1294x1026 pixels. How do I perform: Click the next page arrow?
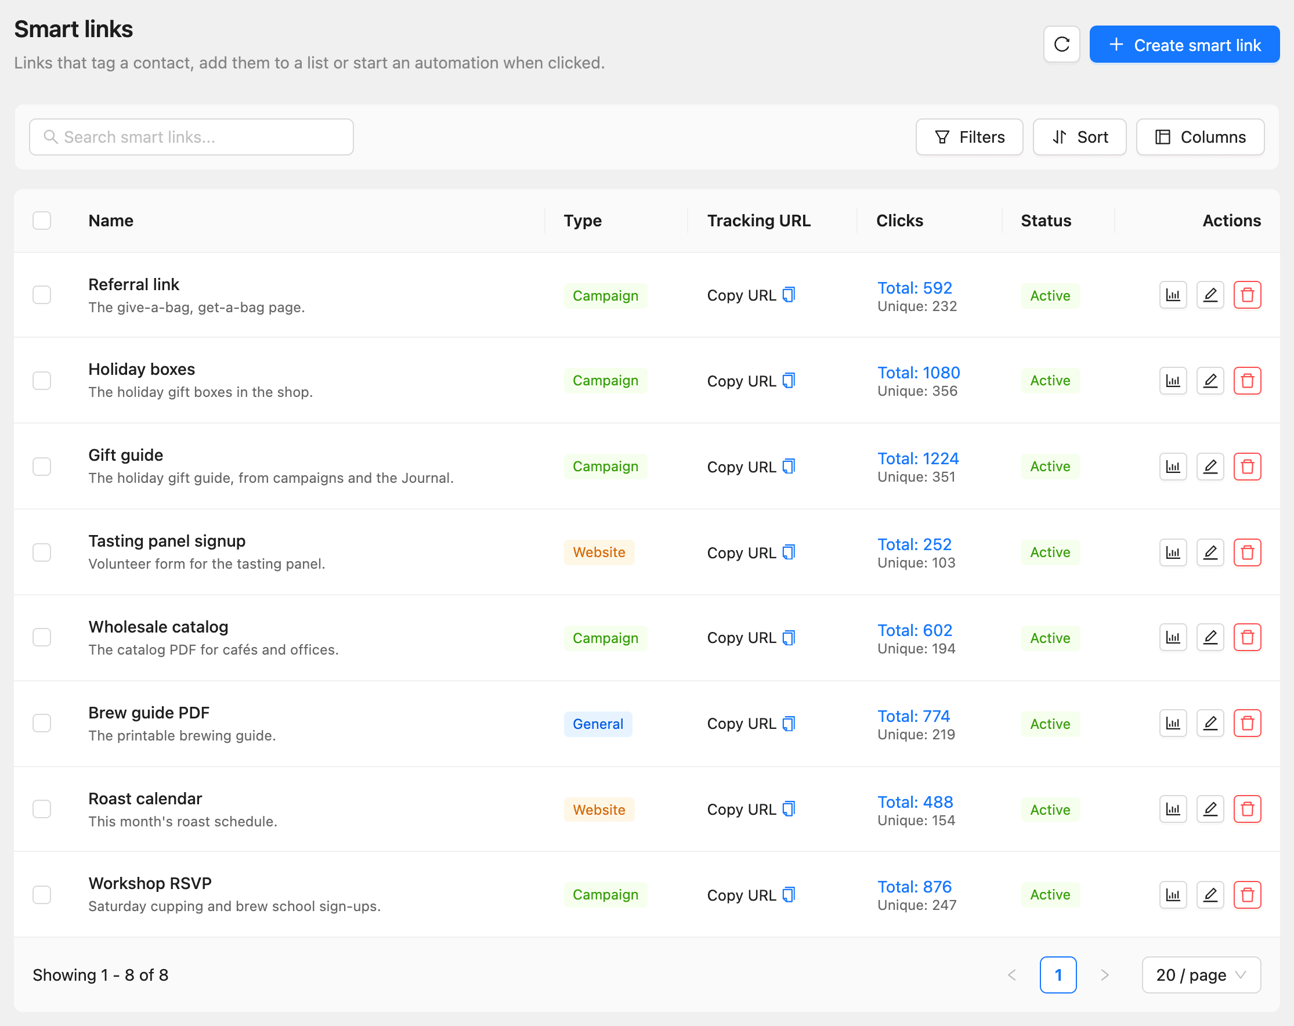coord(1104,975)
